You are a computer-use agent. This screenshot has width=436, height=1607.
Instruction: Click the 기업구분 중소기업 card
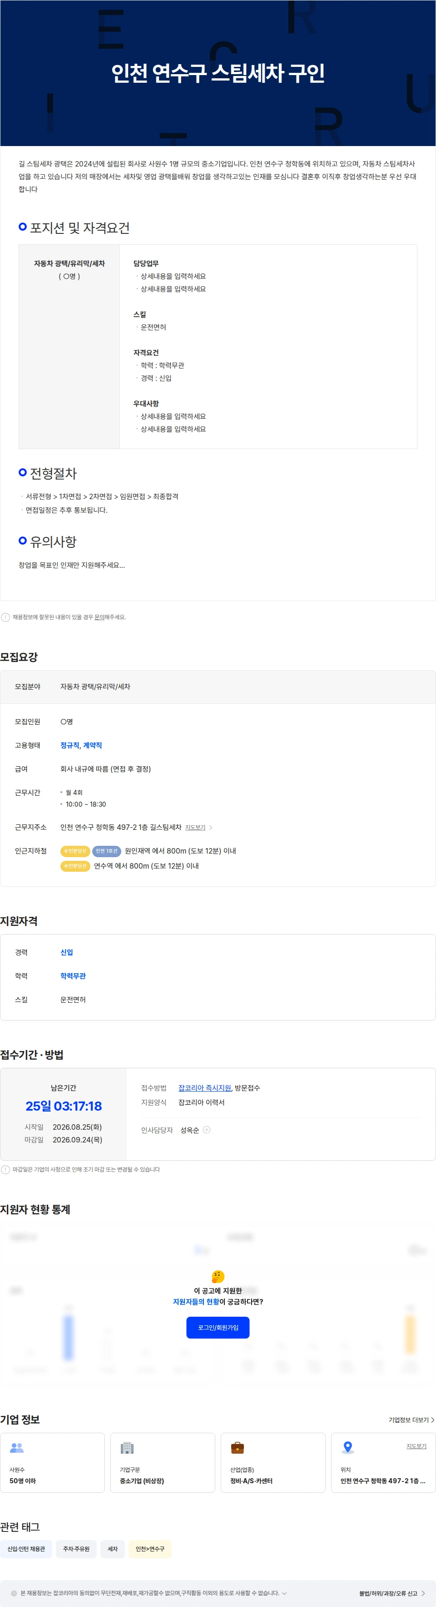tap(163, 1463)
